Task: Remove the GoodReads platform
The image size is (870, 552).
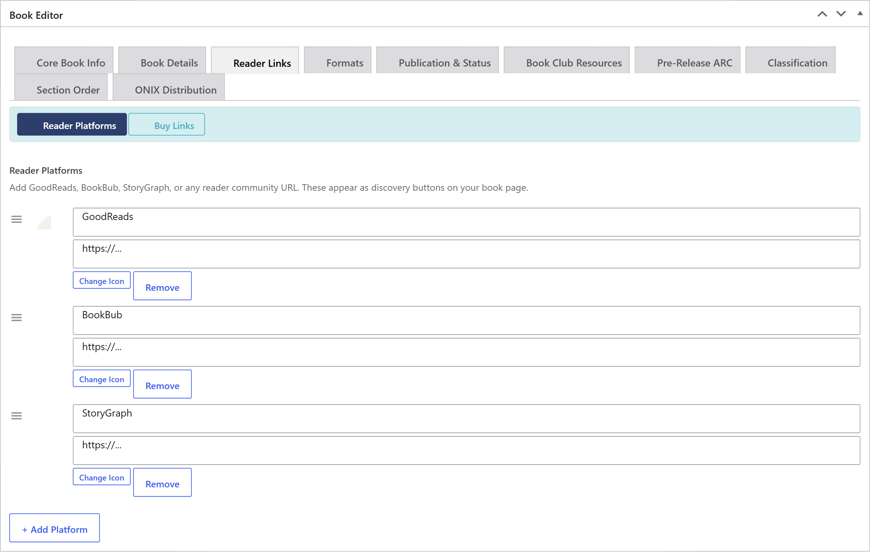Action: pyautogui.click(x=162, y=286)
